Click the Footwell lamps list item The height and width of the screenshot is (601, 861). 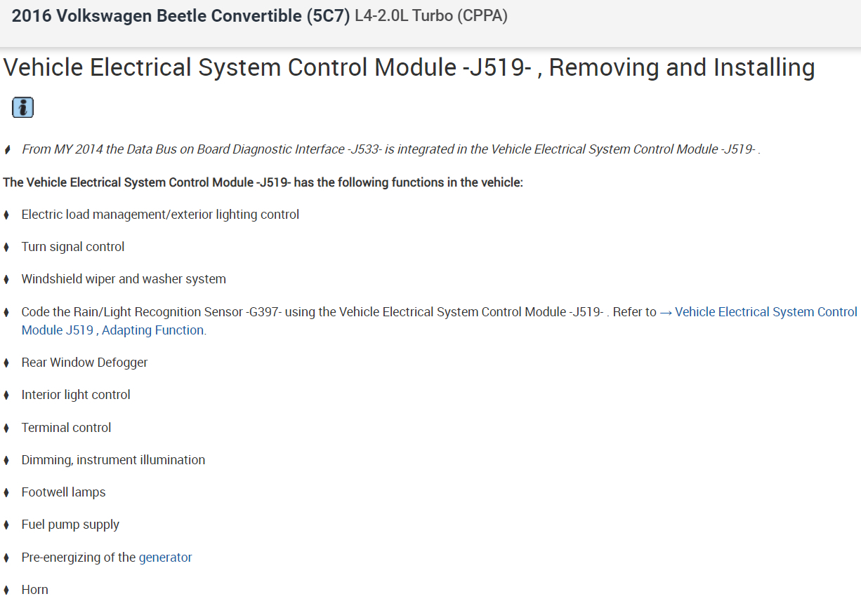pos(63,492)
